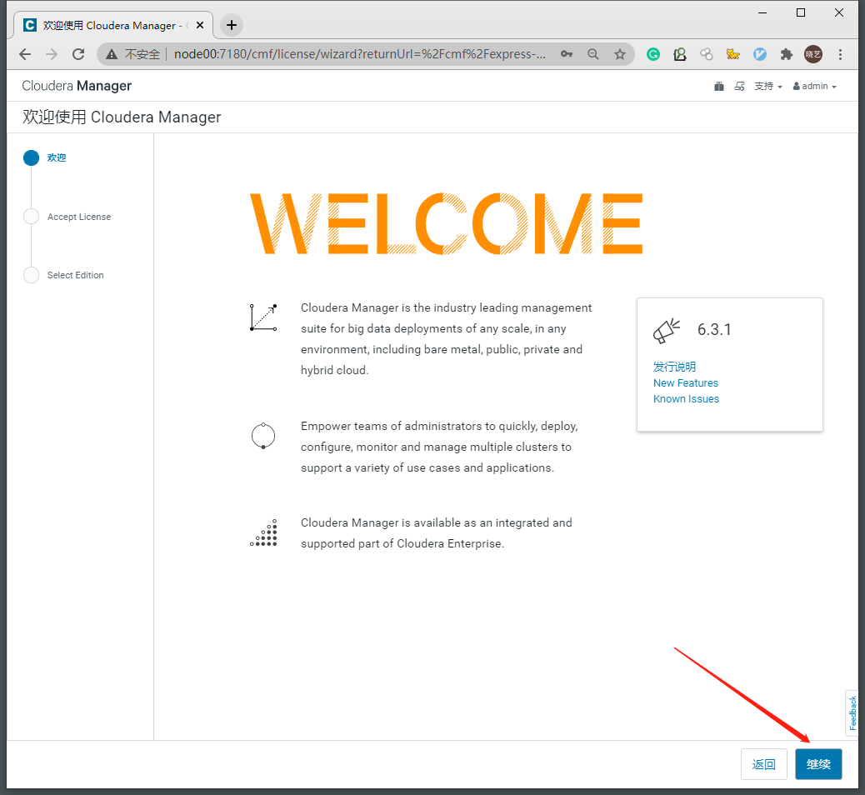Open the Known Issues link
This screenshot has width=865, height=795.
[687, 399]
